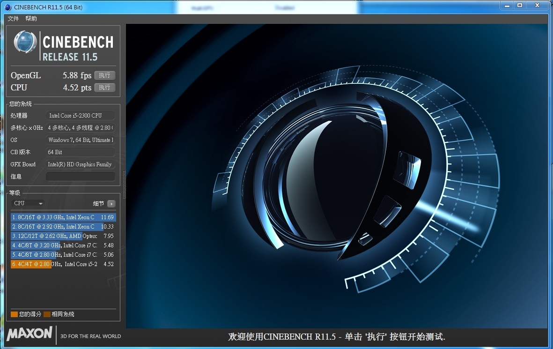Screen dimensions: 553x349
Task: Click the panel splitter handle
Action: [124, 185]
